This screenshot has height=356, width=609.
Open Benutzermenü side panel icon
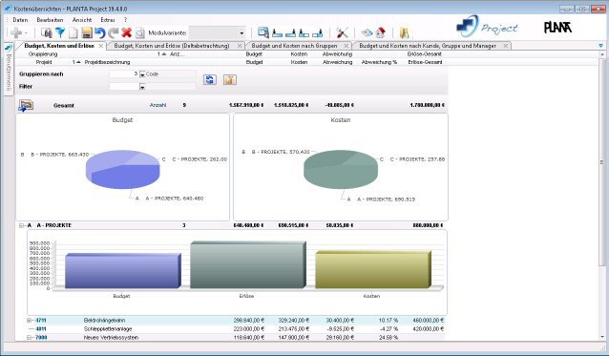[9, 48]
